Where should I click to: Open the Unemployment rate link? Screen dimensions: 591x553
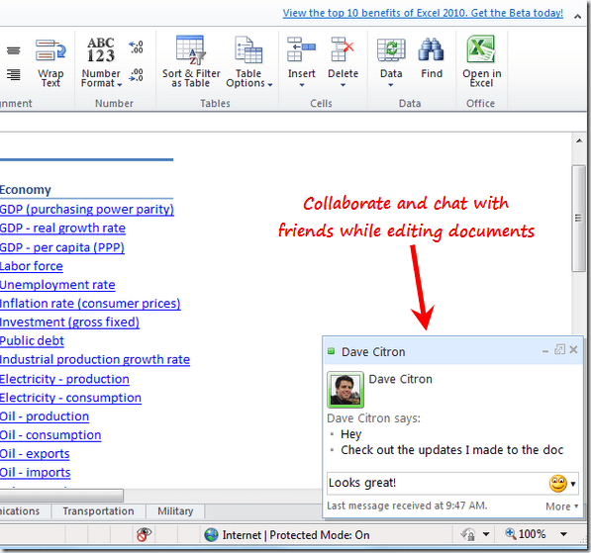(57, 285)
